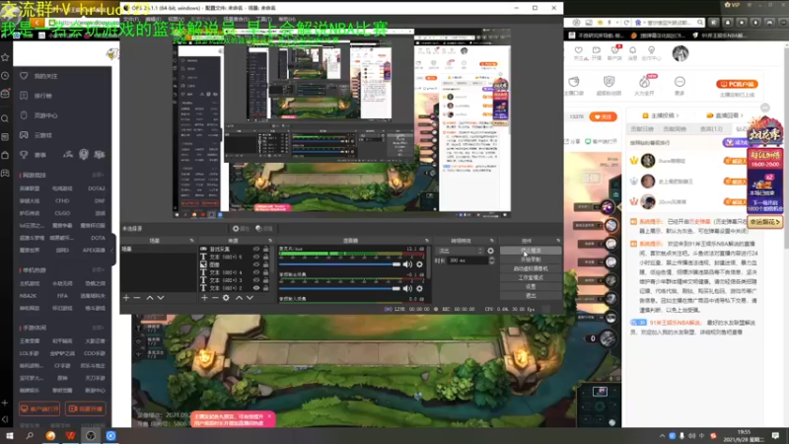The width and height of the screenshot is (789, 444).
Task: Pop out the transitions dock header icon
Action: 491,241
